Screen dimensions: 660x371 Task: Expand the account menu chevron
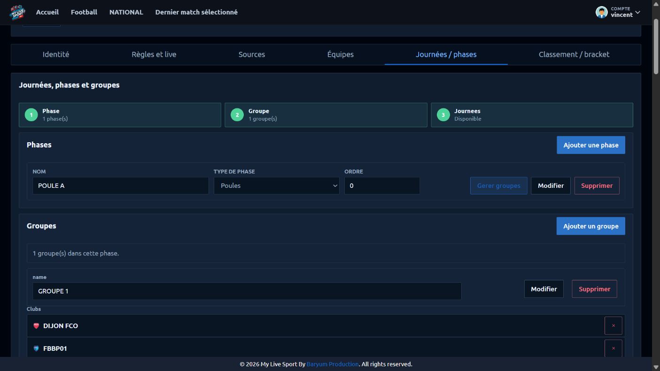pyautogui.click(x=637, y=13)
